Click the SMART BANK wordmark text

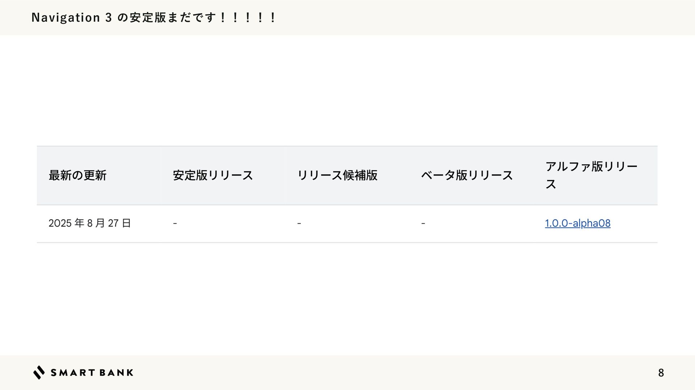(92, 373)
